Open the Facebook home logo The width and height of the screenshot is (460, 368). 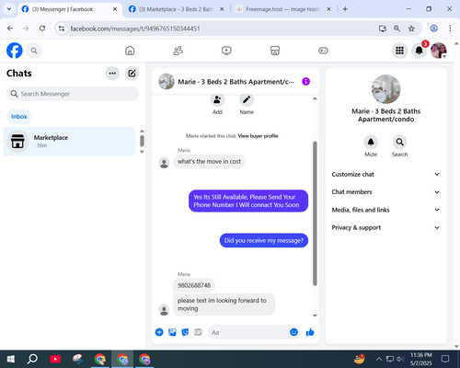(x=15, y=51)
